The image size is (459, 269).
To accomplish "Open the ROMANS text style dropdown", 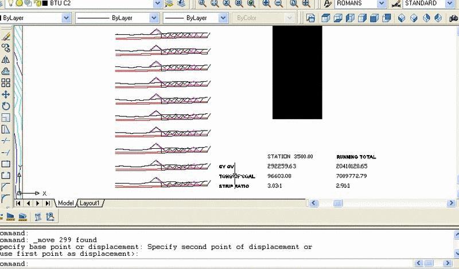I will pos(382,3).
